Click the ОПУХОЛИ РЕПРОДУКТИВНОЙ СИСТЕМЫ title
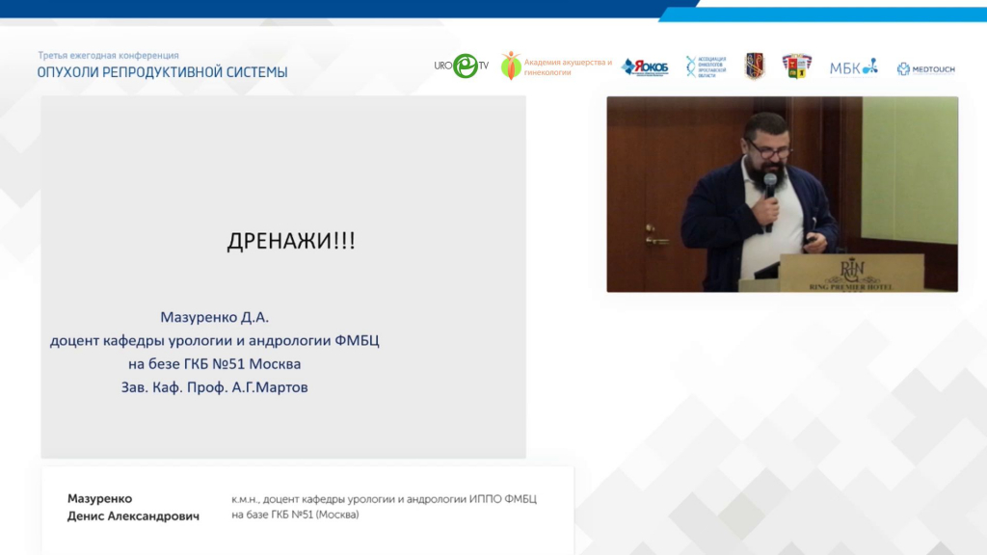Viewport: 987px width, 555px height. [162, 72]
